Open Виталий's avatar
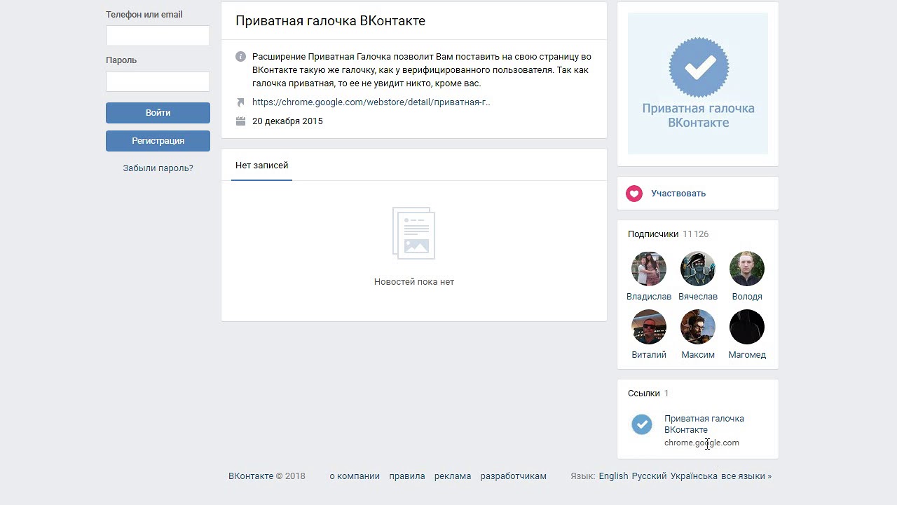 coord(649,327)
